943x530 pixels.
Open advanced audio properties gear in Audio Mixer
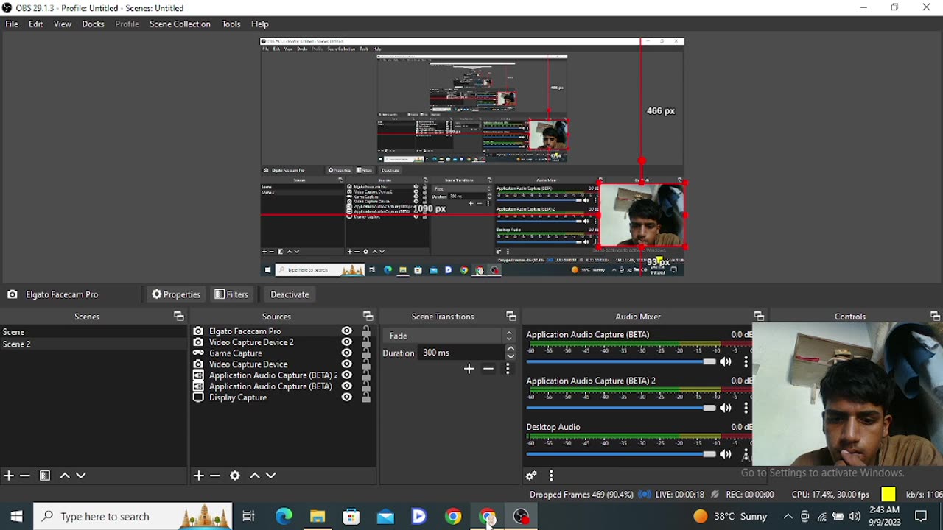pyautogui.click(x=532, y=476)
